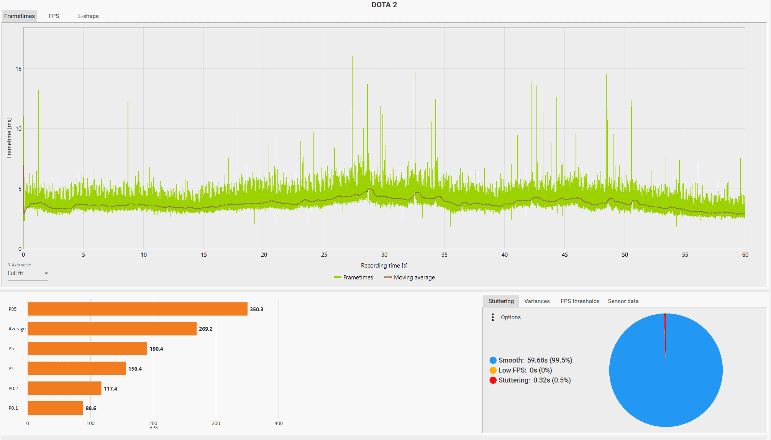The image size is (771, 440).
Task: Select the L-shape tab
Action: [x=89, y=16]
